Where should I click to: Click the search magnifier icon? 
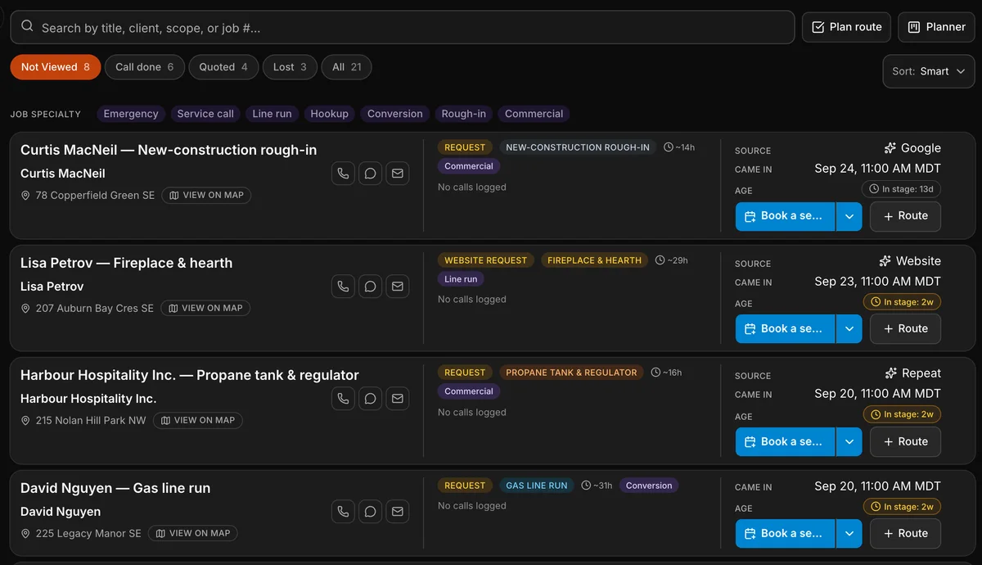[27, 27]
